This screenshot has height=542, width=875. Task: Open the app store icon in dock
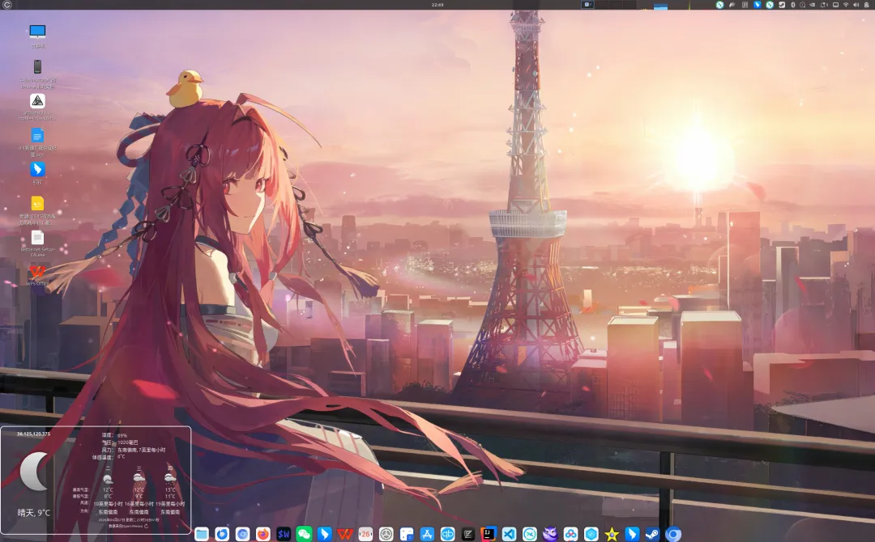[x=427, y=534]
